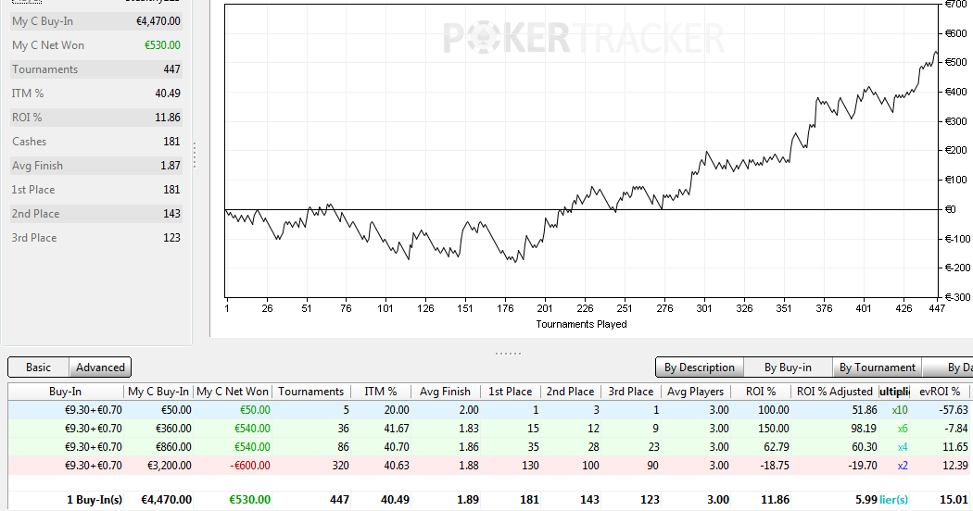Click the 'Tournaments Played' axis label
The width and height of the screenshot is (973, 511).
pos(581,324)
